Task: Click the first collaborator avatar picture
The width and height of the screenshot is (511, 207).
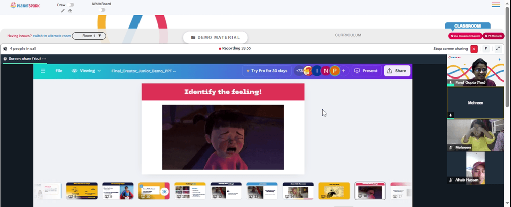Action: pyautogui.click(x=308, y=71)
